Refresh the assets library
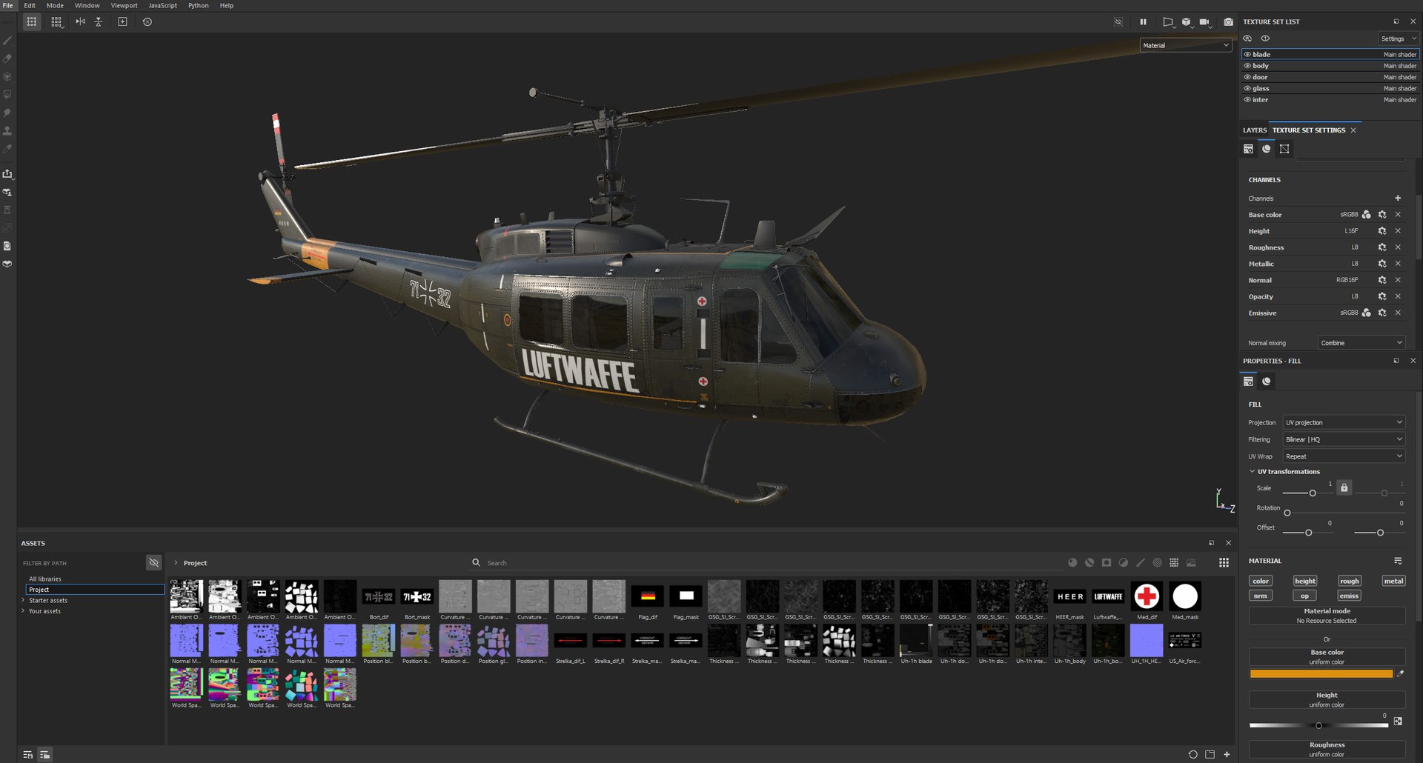This screenshot has width=1423, height=763. [1193, 754]
